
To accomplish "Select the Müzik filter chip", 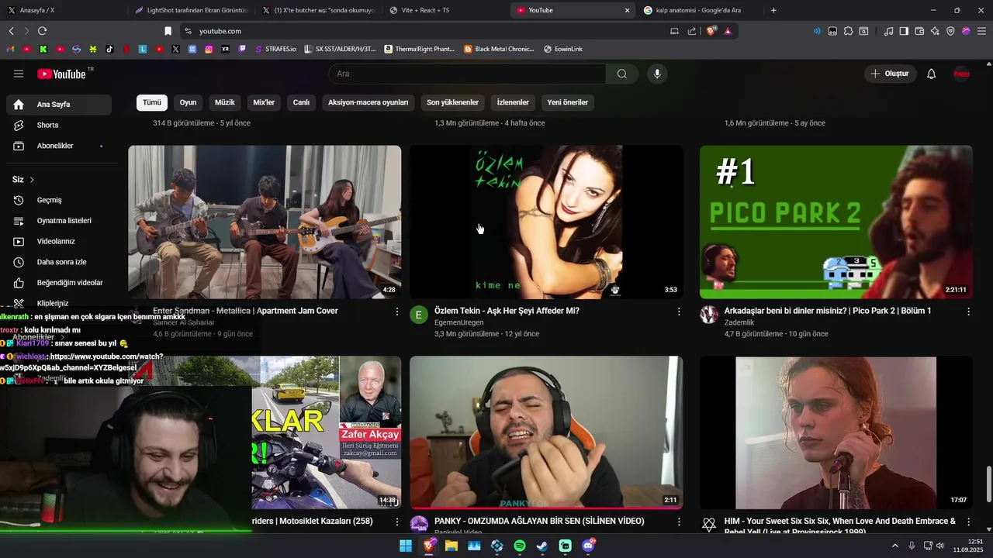I will 224,102.
